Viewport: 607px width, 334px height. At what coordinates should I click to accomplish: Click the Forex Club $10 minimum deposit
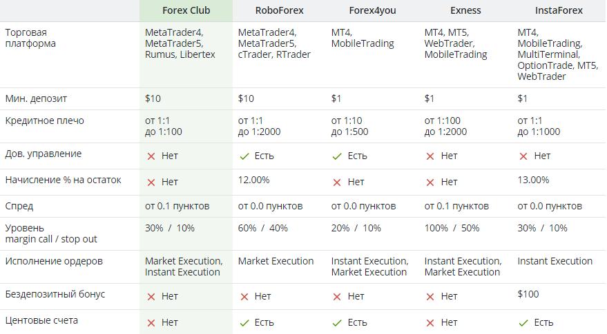(153, 98)
